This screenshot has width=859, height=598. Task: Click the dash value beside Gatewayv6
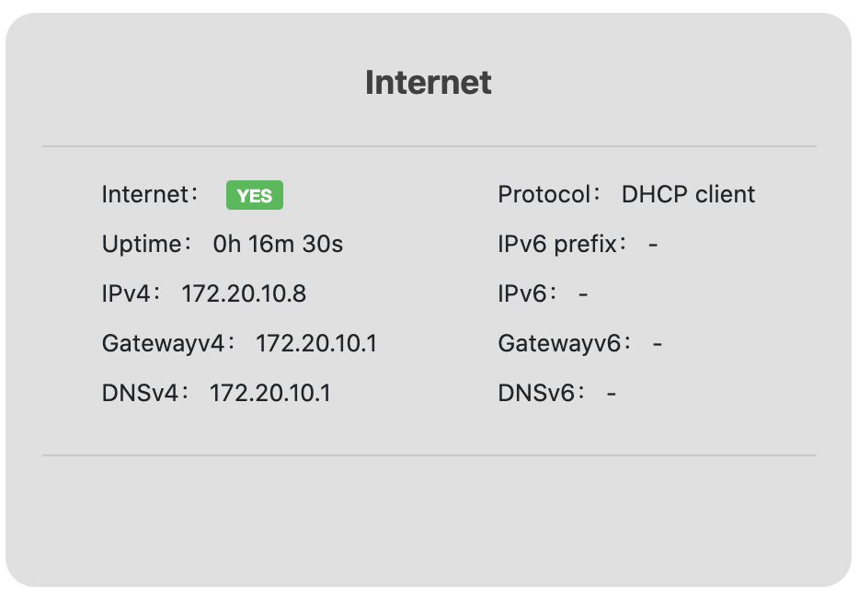(658, 345)
